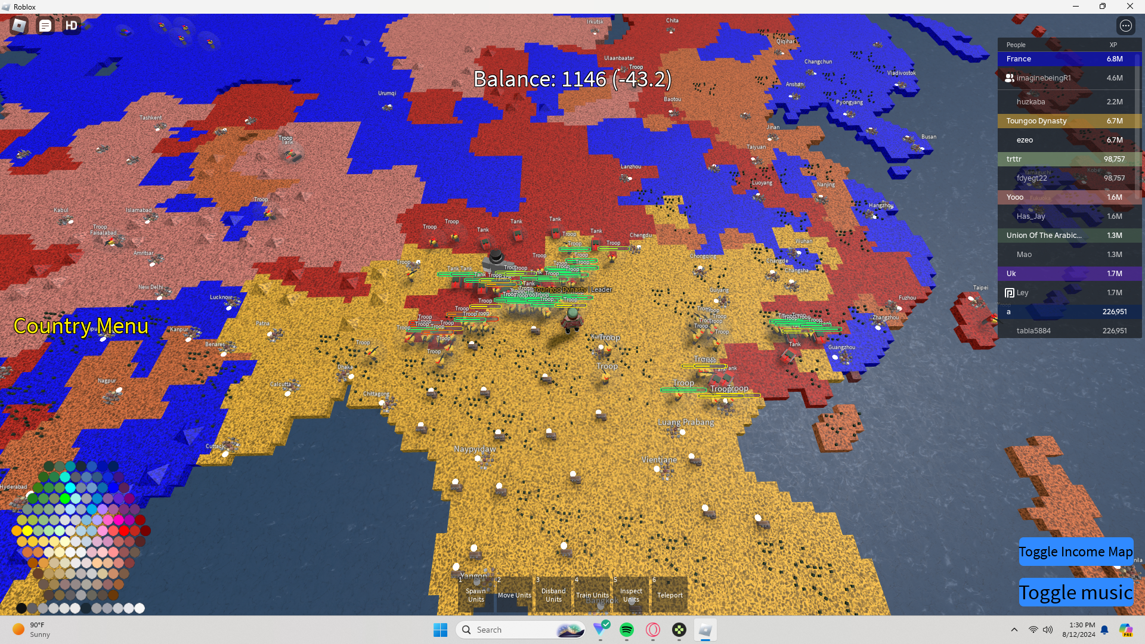1145x644 pixels.
Task: Toggle the Income Map view
Action: tap(1075, 552)
